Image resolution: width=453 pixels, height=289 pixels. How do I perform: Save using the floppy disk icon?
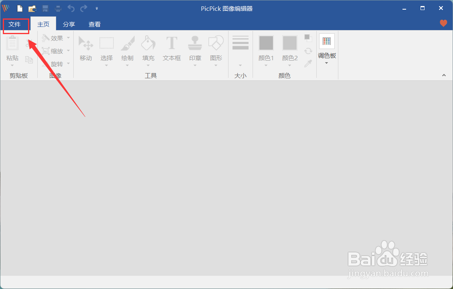(x=45, y=9)
